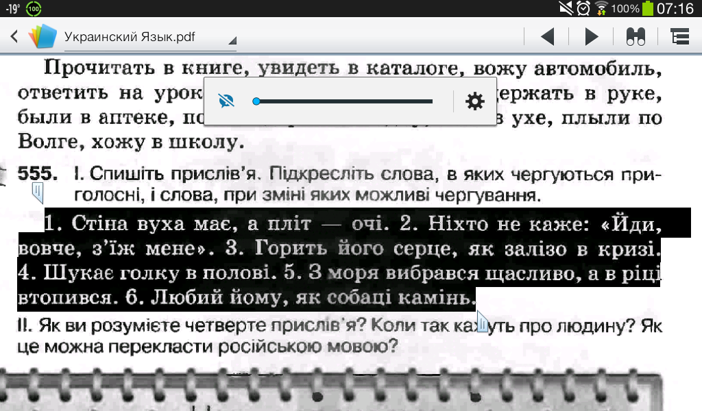Open search using the binoculars icon
The image size is (702, 411).
pos(636,37)
